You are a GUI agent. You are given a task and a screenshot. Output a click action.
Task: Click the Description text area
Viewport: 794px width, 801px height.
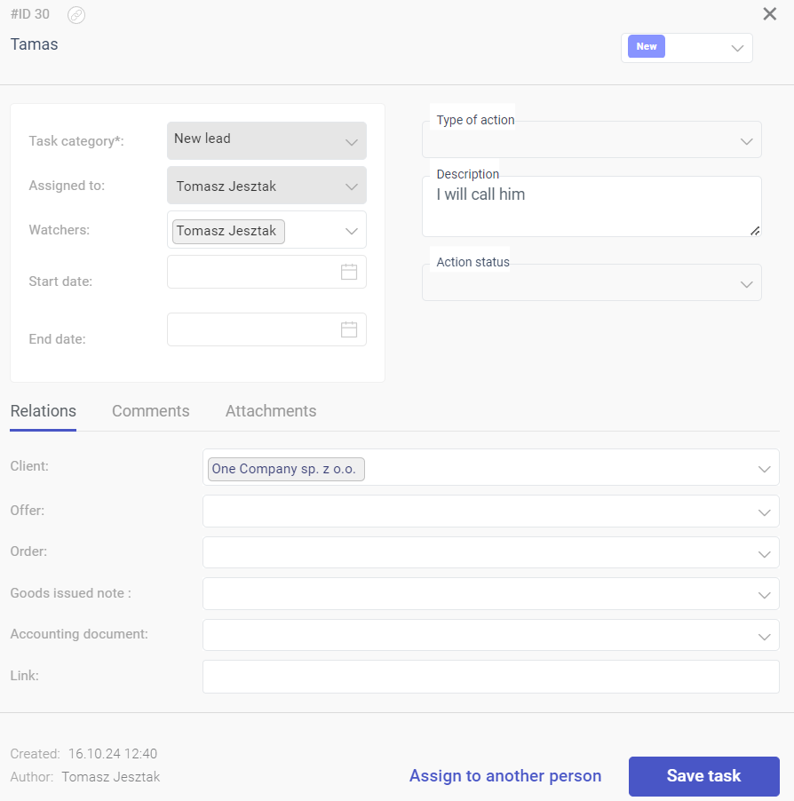pyautogui.click(x=592, y=206)
